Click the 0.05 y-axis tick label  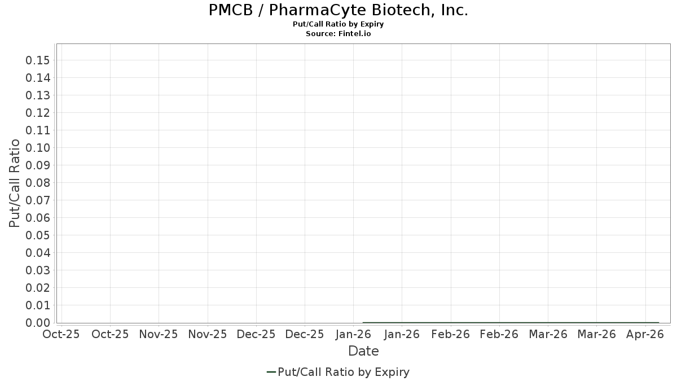point(38,235)
